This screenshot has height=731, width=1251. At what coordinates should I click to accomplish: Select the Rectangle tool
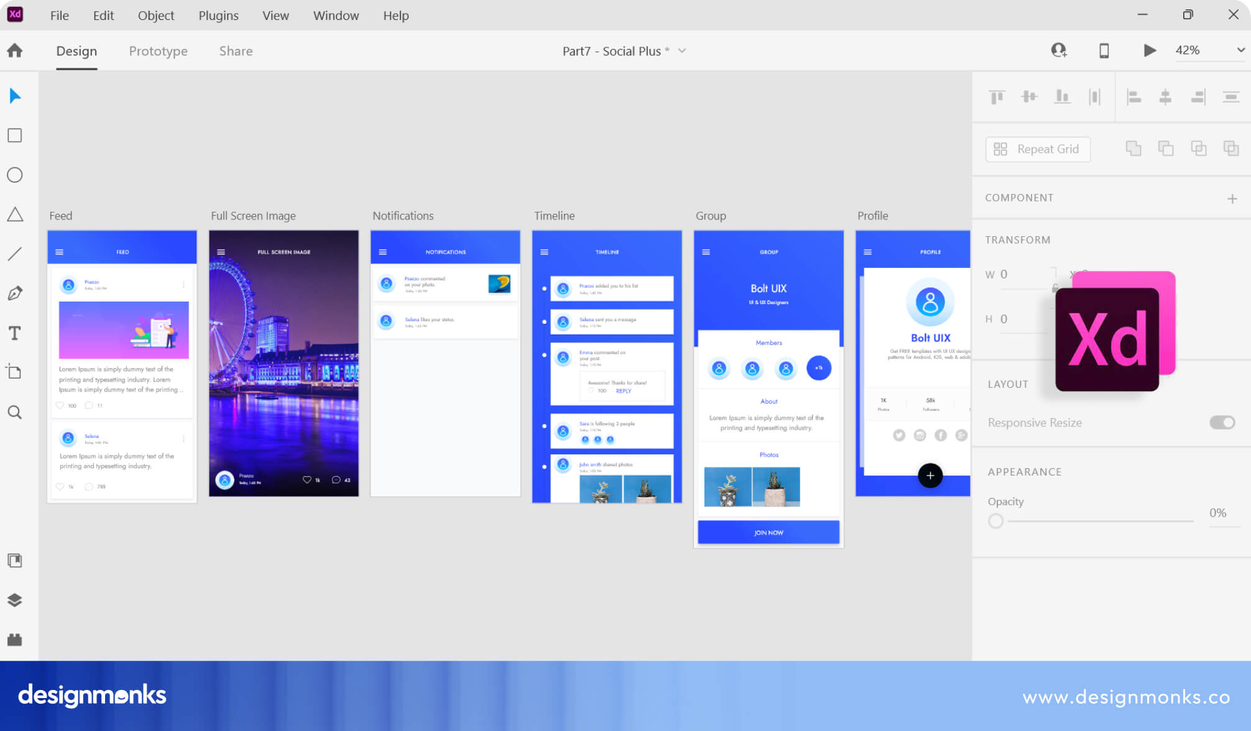click(x=14, y=135)
